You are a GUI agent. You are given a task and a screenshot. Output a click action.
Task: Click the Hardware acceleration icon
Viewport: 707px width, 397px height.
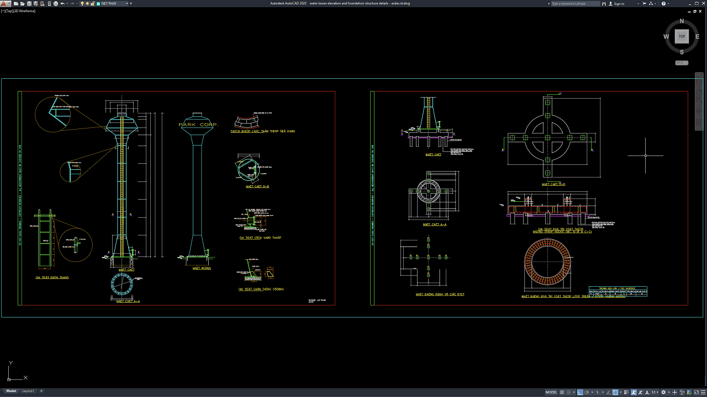(x=689, y=393)
